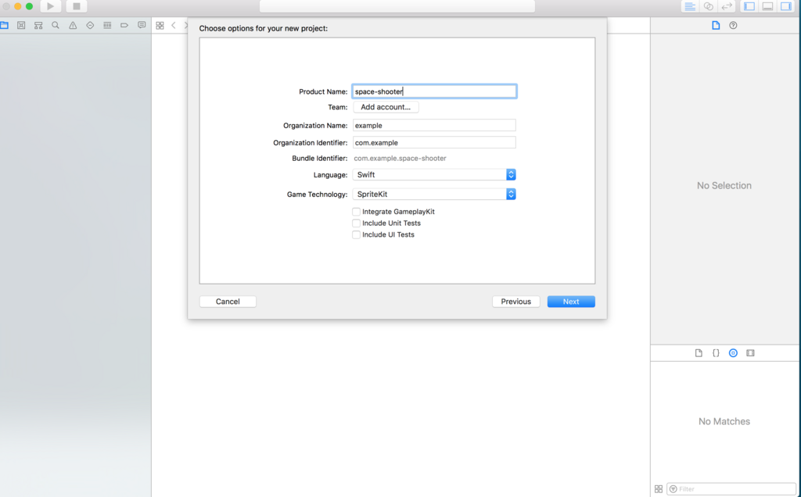
Task: Open the Debug navigator icon
Action: click(107, 25)
